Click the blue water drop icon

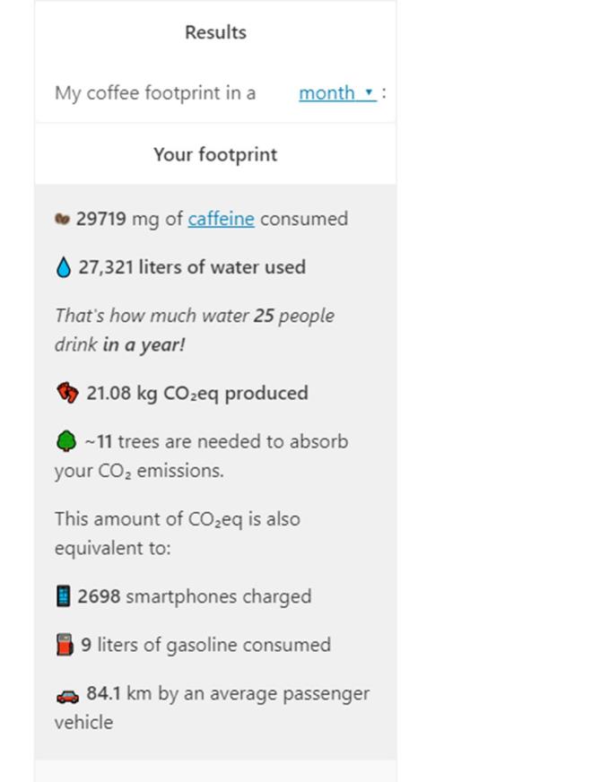63,268
